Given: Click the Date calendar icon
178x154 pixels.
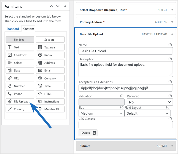Looking at the screenshot, I should 10,71.
